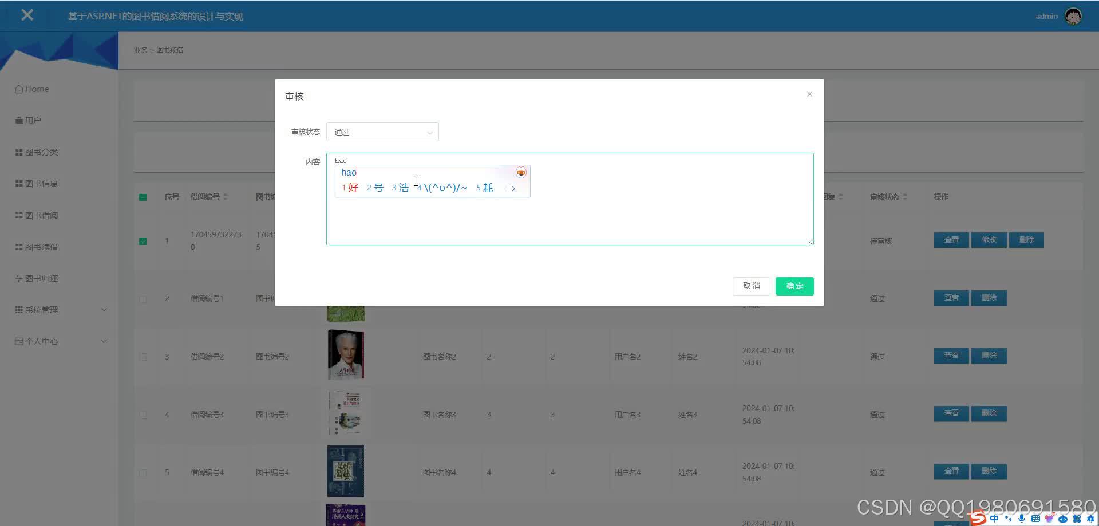Click 修改 for the 待审核 row
Image resolution: width=1099 pixels, height=526 pixels.
tap(989, 240)
